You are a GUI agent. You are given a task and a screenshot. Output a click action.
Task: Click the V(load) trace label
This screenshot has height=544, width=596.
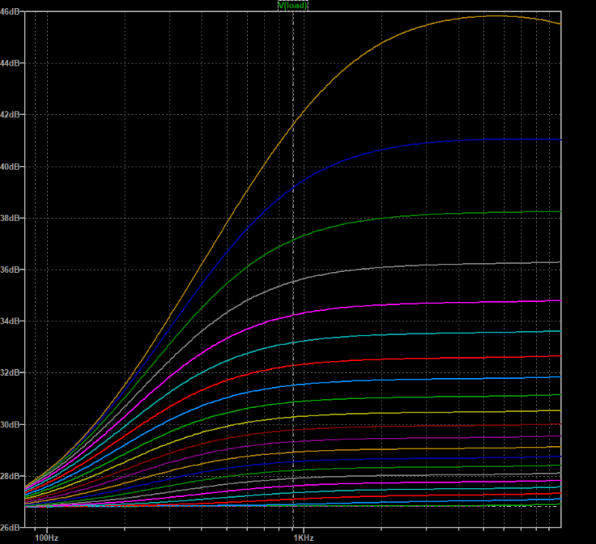(293, 5)
